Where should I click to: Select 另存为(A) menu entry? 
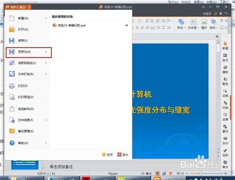(29, 52)
